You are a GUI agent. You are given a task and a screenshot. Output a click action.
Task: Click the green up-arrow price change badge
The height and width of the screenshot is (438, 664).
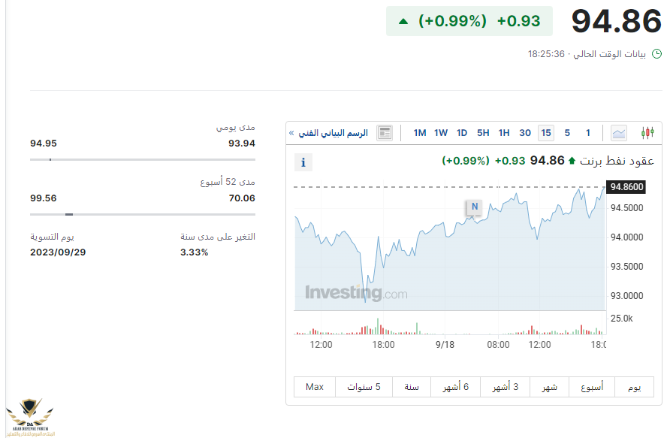(469, 21)
